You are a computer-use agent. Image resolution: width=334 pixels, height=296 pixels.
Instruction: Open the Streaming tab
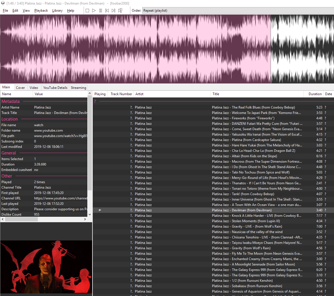(x=79, y=88)
